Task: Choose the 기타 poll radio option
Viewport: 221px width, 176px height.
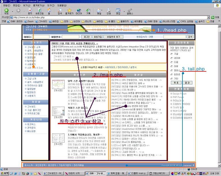Action: click(172, 78)
